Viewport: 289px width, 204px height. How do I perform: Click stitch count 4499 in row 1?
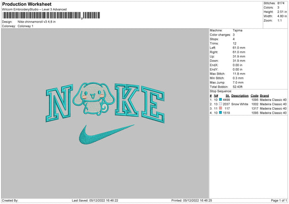point(226,100)
